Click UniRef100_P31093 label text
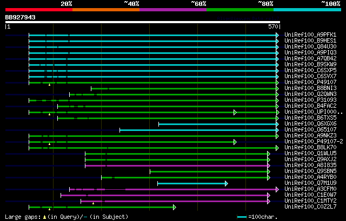Screen dimensions: 346x221 pyautogui.click(x=310, y=100)
